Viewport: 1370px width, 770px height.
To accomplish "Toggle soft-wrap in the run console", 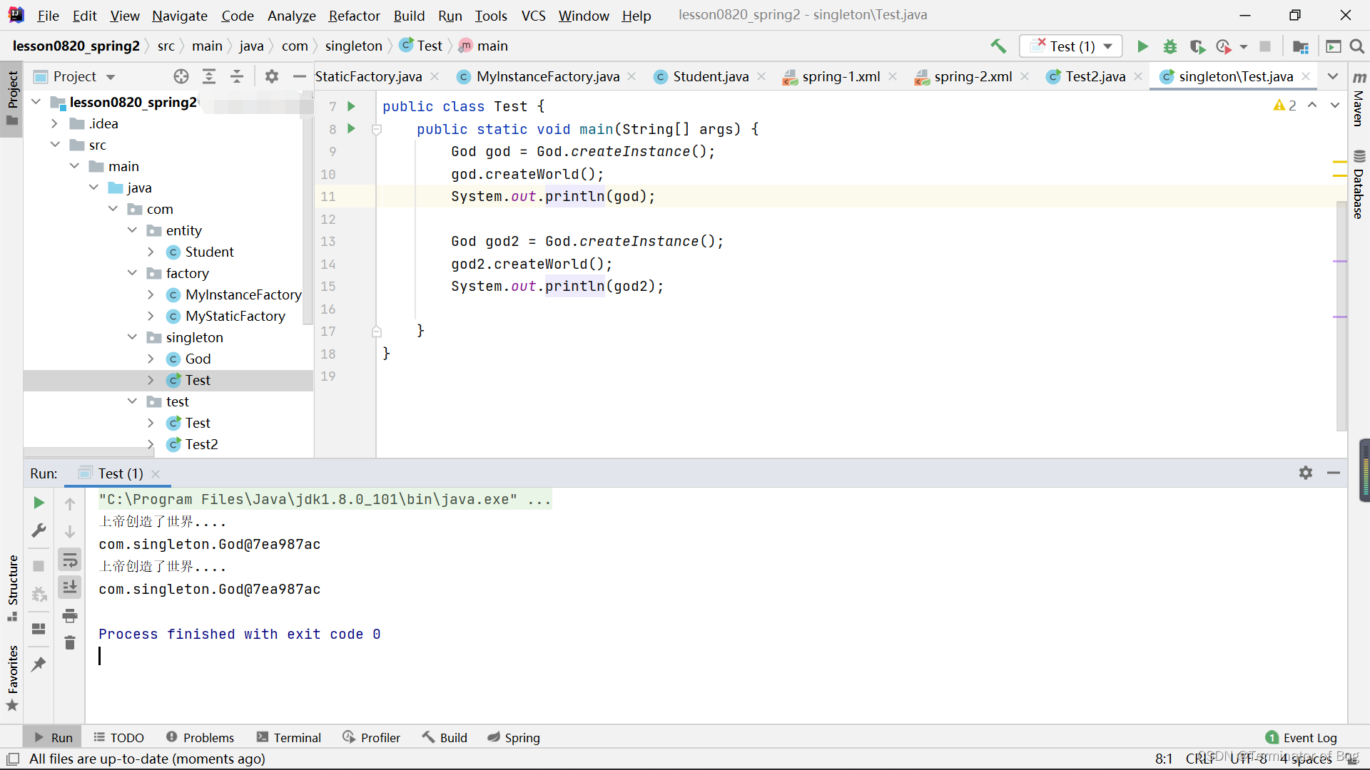I will pyautogui.click(x=70, y=560).
